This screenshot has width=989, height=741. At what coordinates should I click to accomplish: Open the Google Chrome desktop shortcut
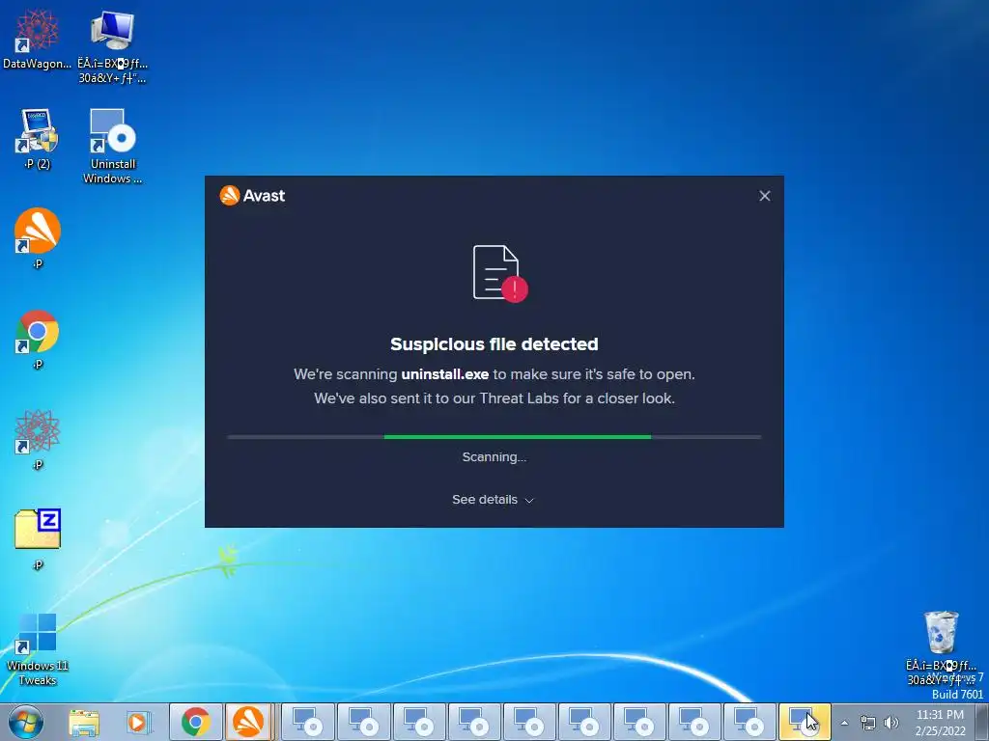tap(38, 339)
